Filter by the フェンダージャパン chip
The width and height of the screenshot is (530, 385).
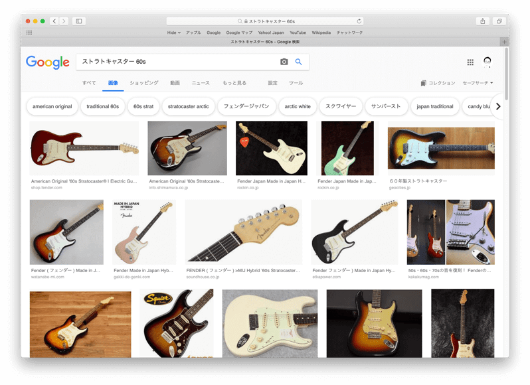246,106
